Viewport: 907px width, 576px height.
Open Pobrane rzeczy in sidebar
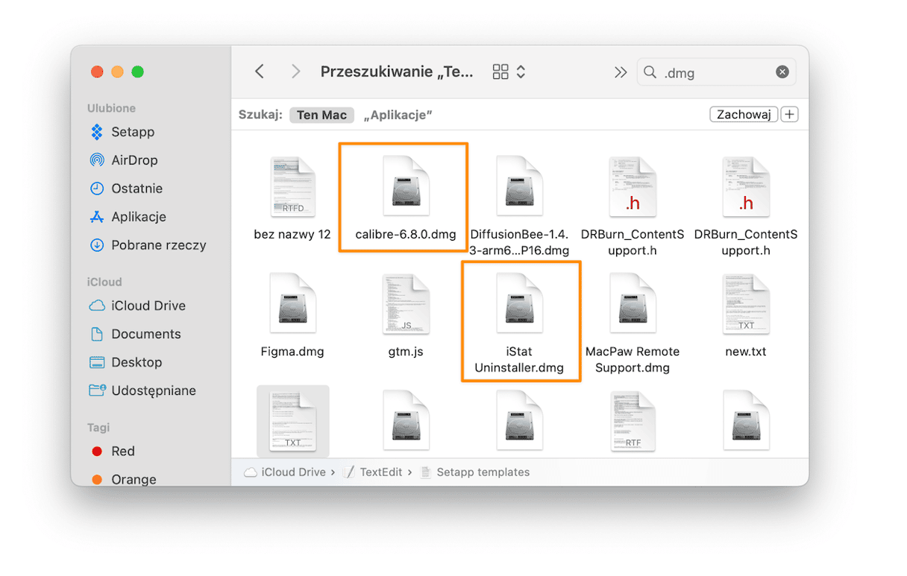[x=148, y=245]
